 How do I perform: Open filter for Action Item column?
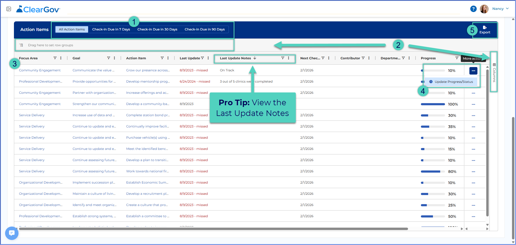pos(162,58)
